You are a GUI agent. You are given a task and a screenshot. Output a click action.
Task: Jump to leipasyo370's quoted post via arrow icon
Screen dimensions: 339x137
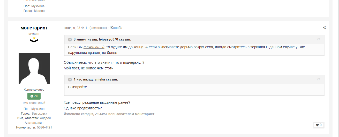[x=319, y=39]
